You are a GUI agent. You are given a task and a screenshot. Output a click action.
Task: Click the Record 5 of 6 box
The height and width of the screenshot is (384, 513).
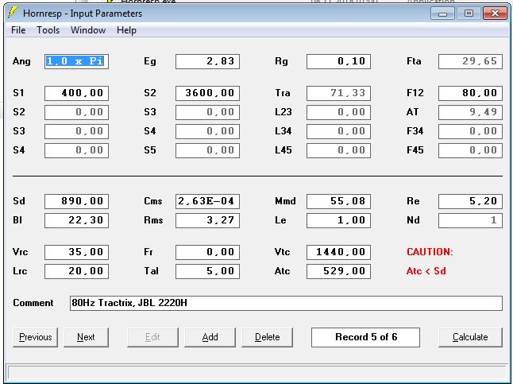click(366, 337)
